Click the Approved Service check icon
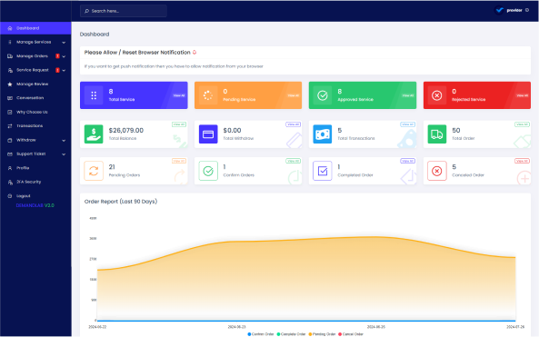The height and width of the screenshot is (337, 539). [x=323, y=95]
